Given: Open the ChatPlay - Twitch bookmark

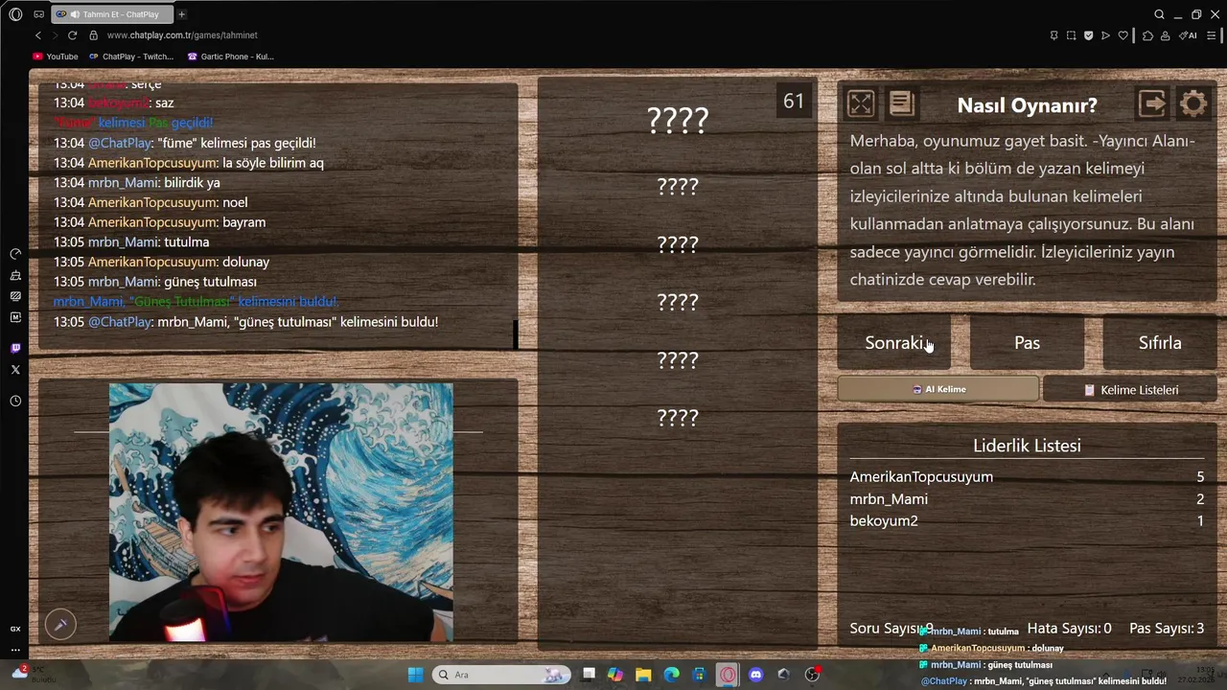Looking at the screenshot, I should [x=131, y=57].
